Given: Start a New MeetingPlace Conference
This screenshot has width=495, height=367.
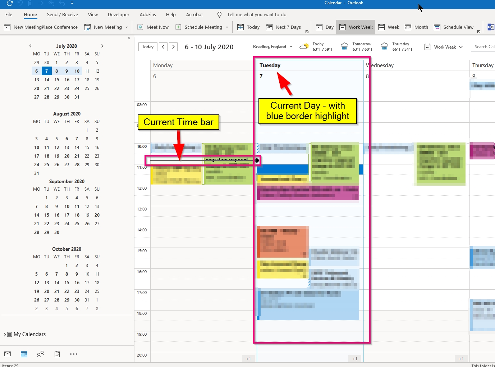Looking at the screenshot, I should click(41, 27).
